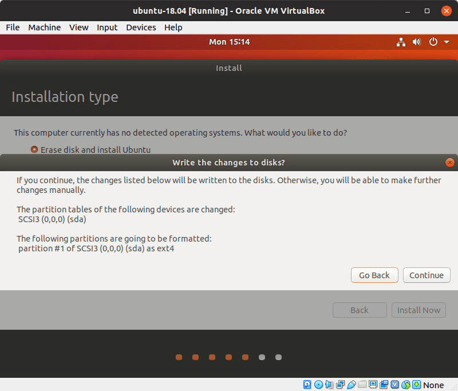The image size is (458, 391).
Task: Click the partition #1 as ext4 line
Action: click(96, 248)
